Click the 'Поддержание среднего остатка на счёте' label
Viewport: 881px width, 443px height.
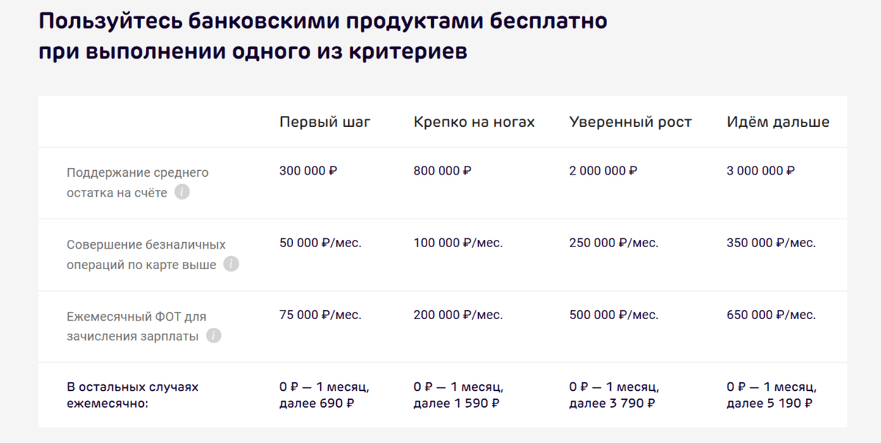click(137, 183)
